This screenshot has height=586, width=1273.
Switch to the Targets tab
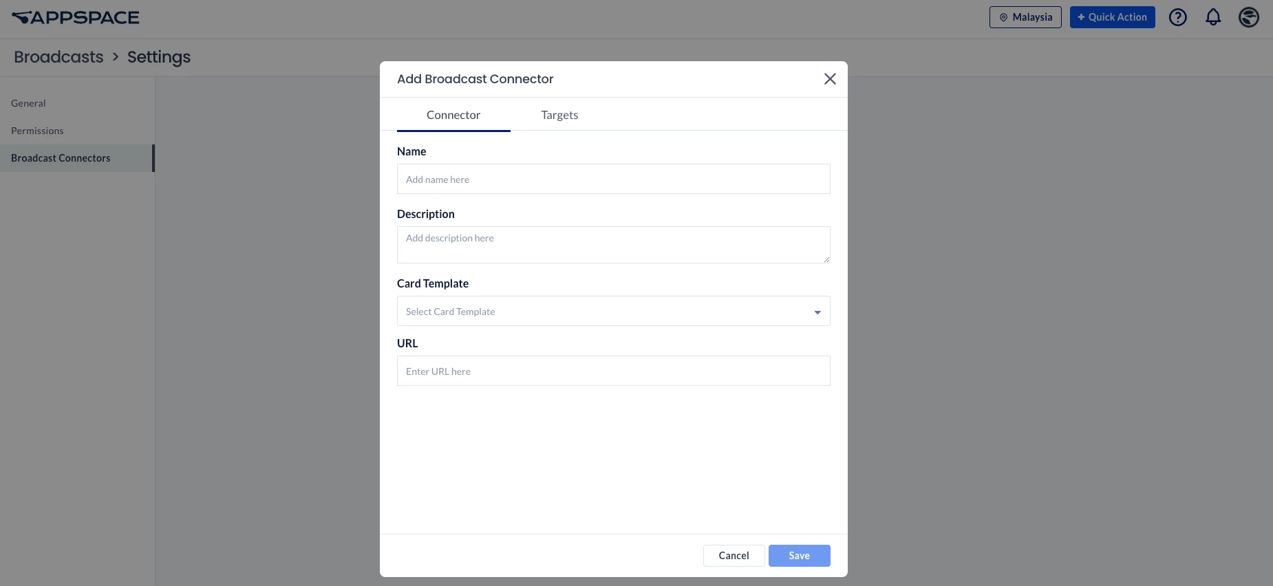(x=559, y=115)
